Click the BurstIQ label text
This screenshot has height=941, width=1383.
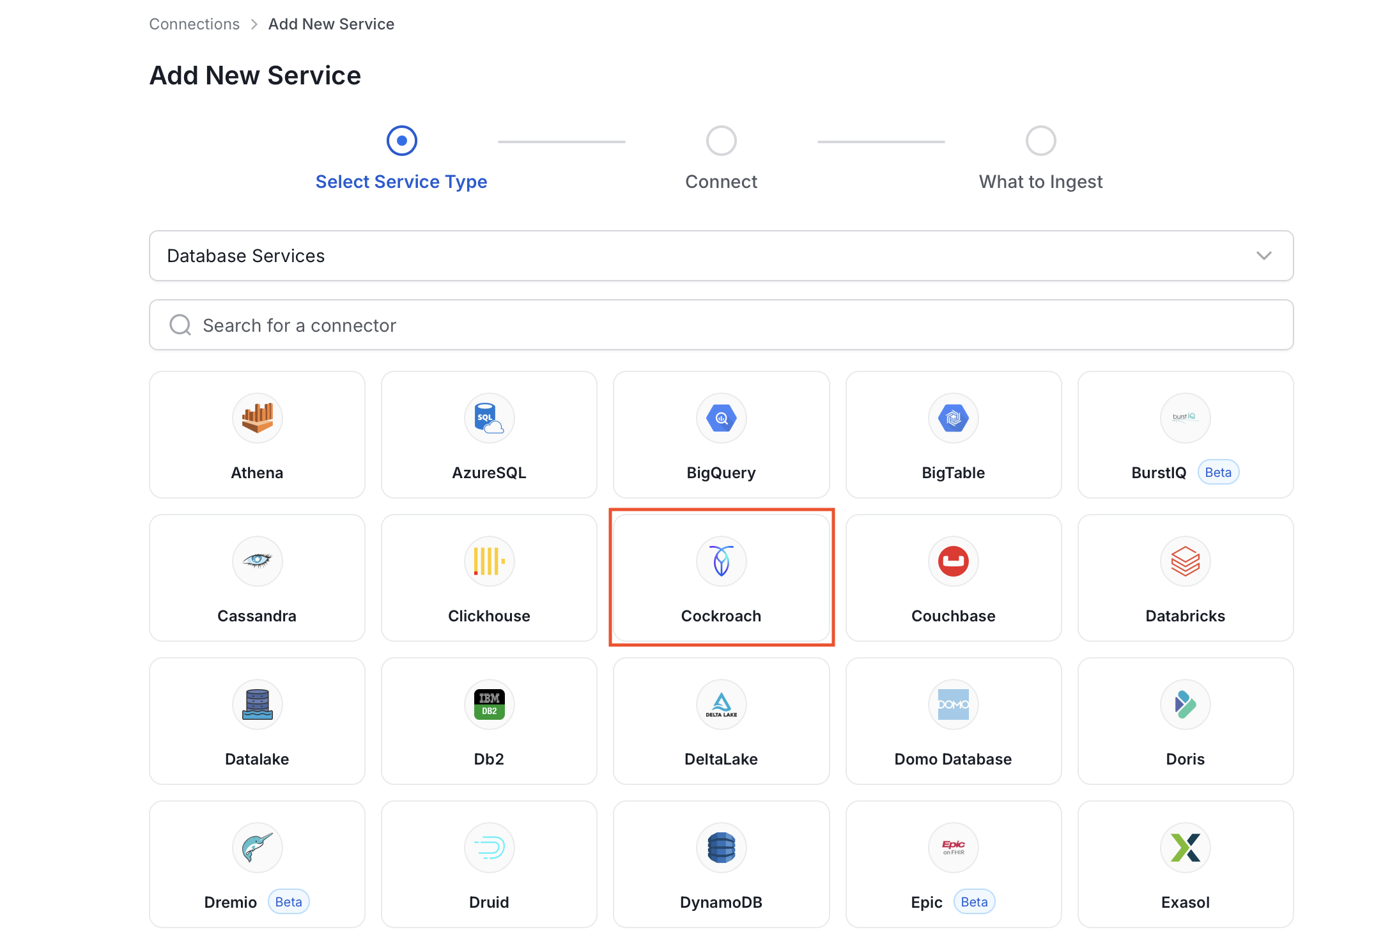1159,473
